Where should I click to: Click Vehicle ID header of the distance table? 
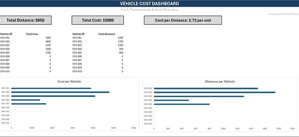coord(78,34)
